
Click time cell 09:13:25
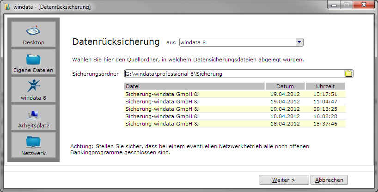325,109
